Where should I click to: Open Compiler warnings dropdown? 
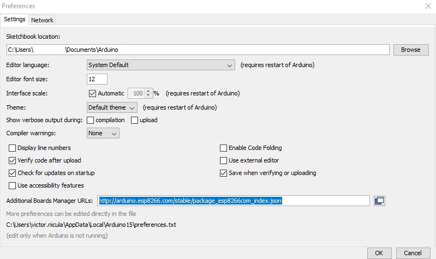tap(103, 133)
